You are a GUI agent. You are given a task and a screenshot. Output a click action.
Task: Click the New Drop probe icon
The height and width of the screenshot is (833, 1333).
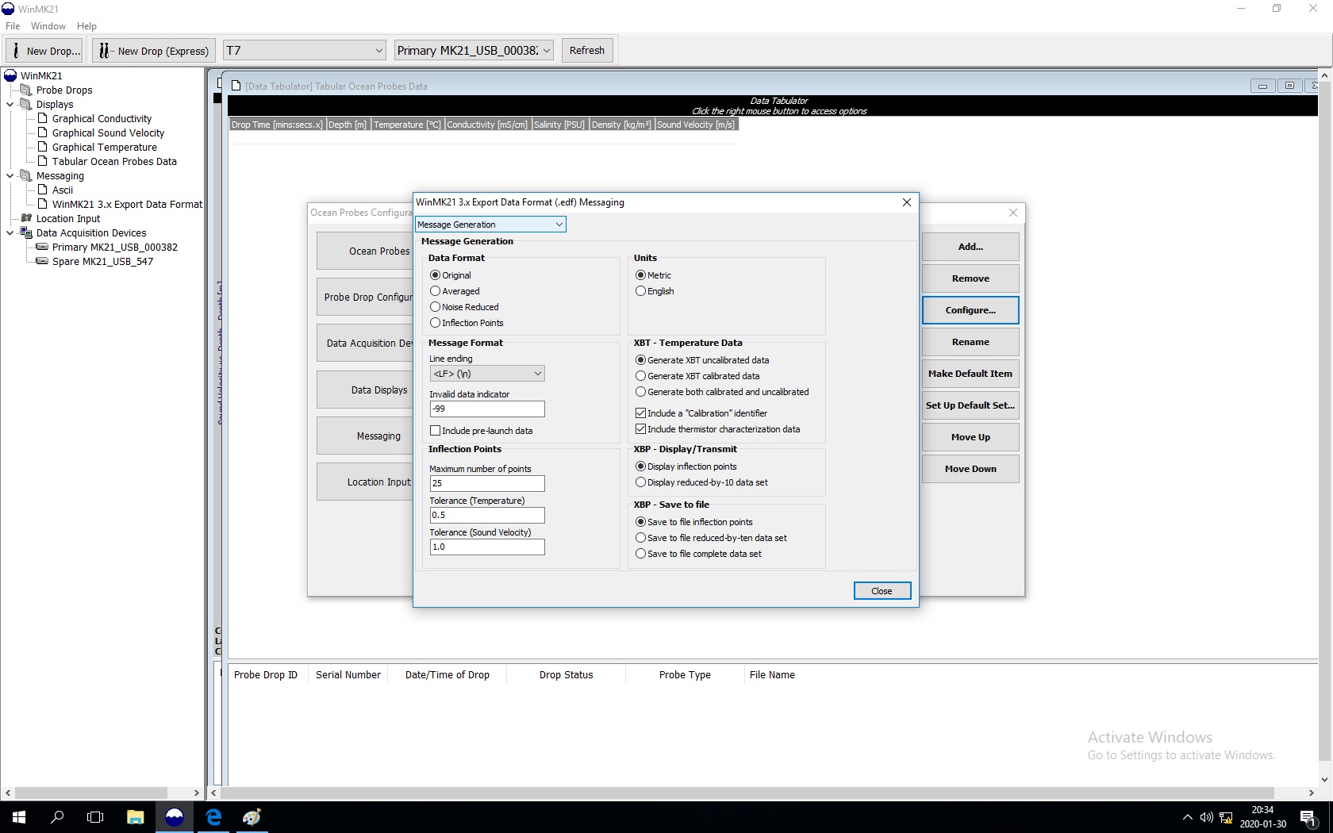16,51
